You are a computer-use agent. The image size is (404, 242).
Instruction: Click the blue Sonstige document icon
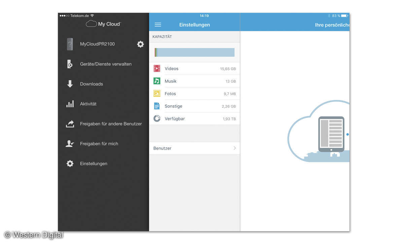(157, 106)
